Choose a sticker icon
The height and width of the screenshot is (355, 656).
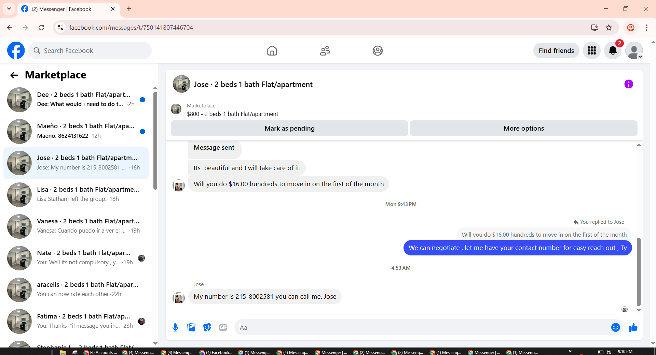pyautogui.click(x=207, y=327)
